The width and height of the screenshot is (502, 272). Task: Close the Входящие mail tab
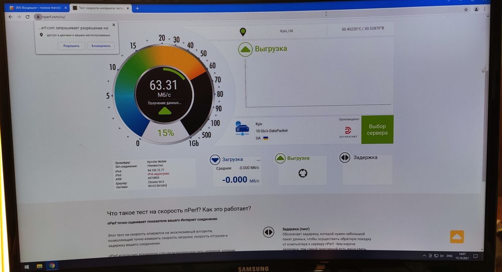[66, 8]
